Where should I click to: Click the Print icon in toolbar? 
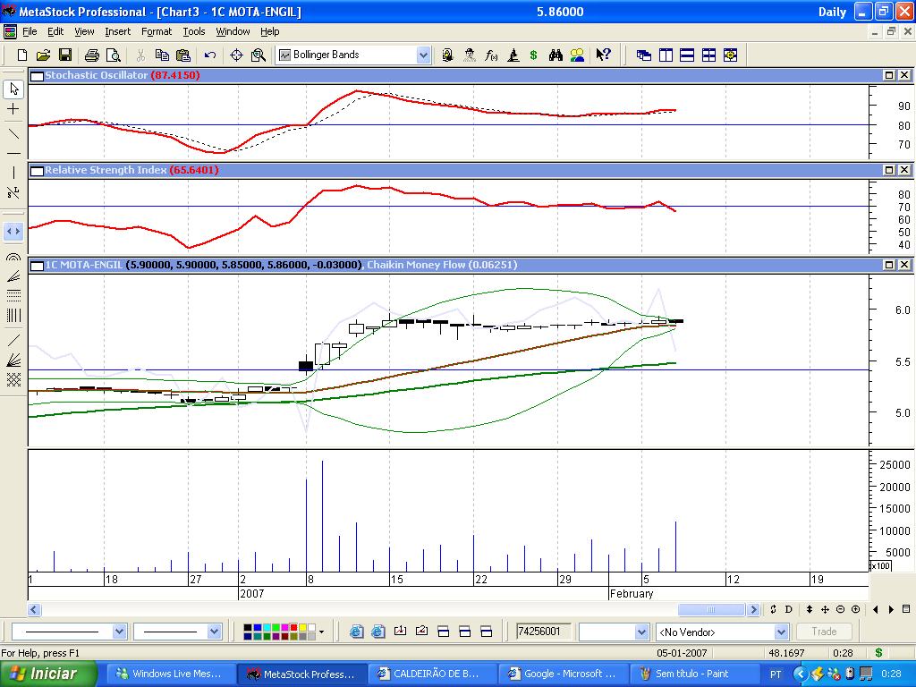91,55
